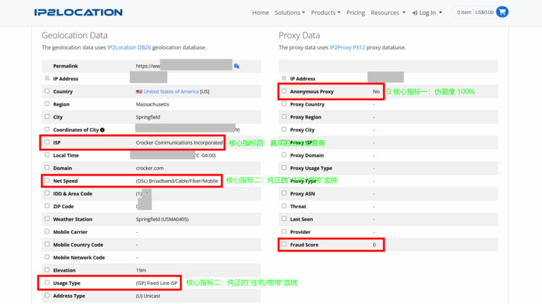
Task: Click the (U) Unicast value
Action: (x=148, y=296)
